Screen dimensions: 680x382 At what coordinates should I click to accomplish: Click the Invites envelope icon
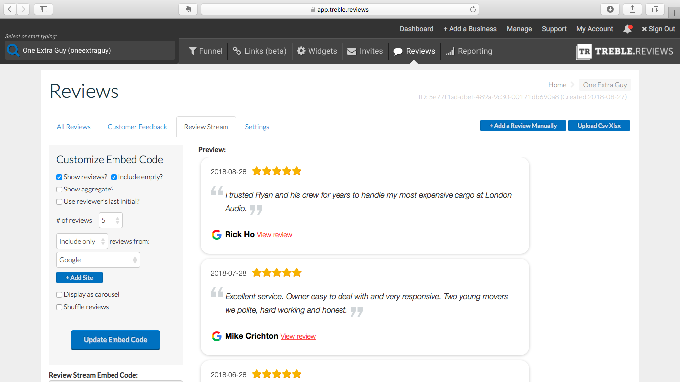pyautogui.click(x=352, y=51)
